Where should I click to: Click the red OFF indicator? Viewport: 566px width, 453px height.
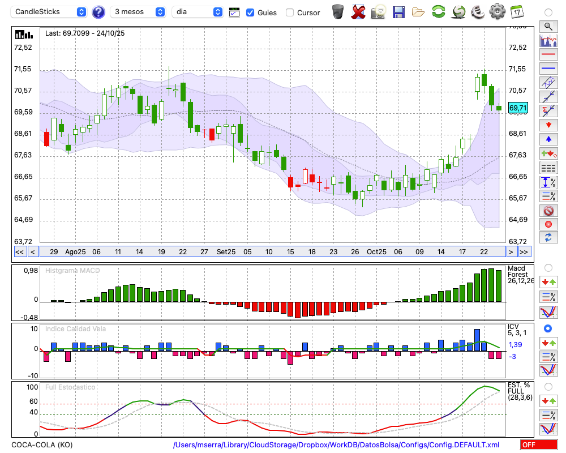tap(535, 445)
